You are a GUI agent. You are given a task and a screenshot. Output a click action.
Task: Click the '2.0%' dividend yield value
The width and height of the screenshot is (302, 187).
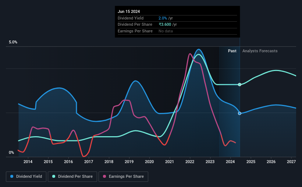pyautogui.click(x=163, y=18)
